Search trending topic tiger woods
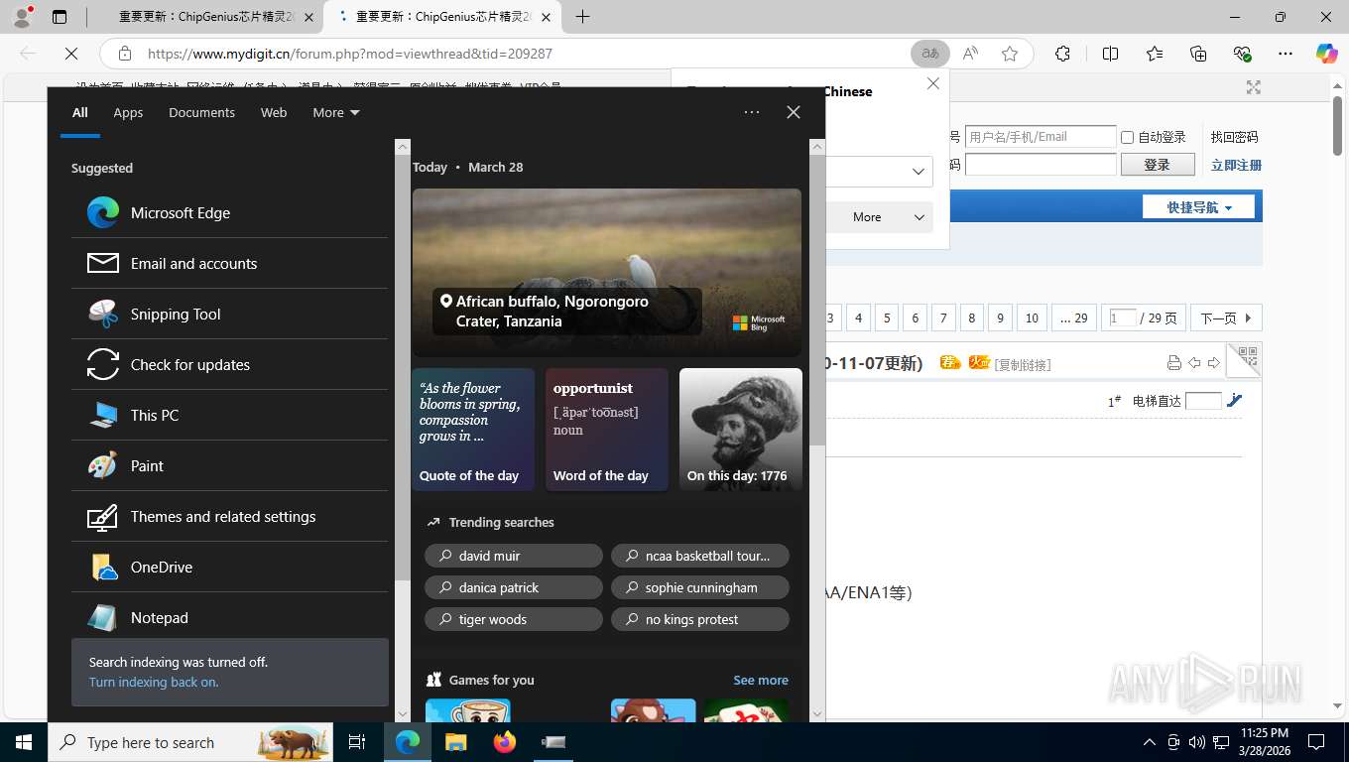The height and width of the screenshot is (762, 1349). (x=514, y=619)
